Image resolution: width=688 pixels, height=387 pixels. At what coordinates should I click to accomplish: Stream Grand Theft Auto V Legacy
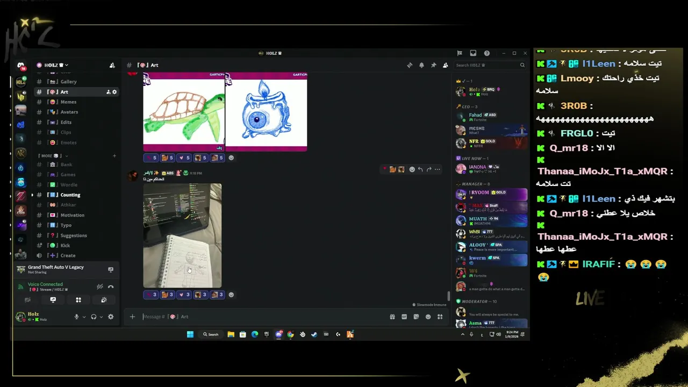111,269
